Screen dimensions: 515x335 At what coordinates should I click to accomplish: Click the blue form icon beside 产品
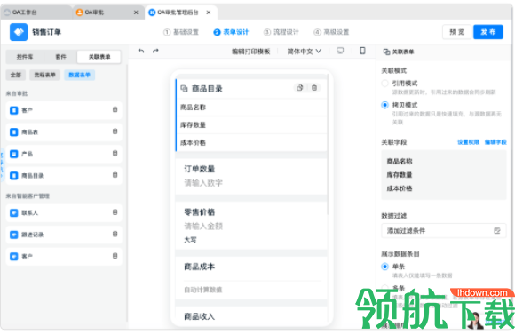tap(14, 154)
